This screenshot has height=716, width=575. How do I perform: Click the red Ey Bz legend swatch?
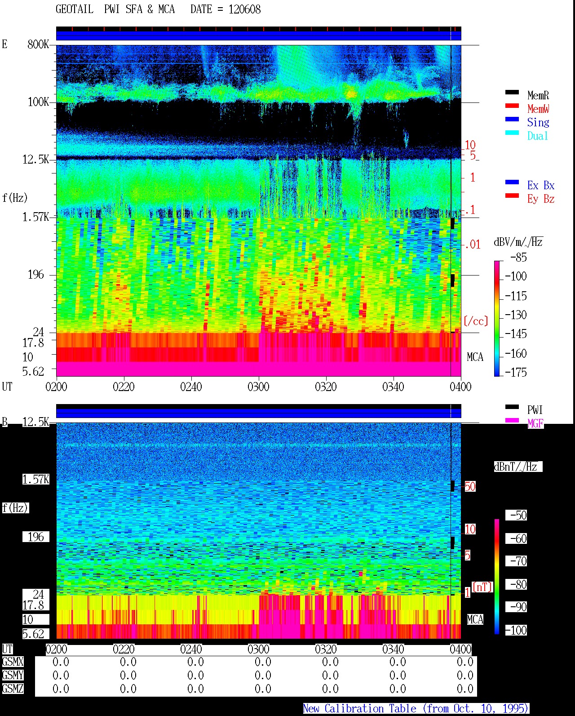[x=512, y=196]
